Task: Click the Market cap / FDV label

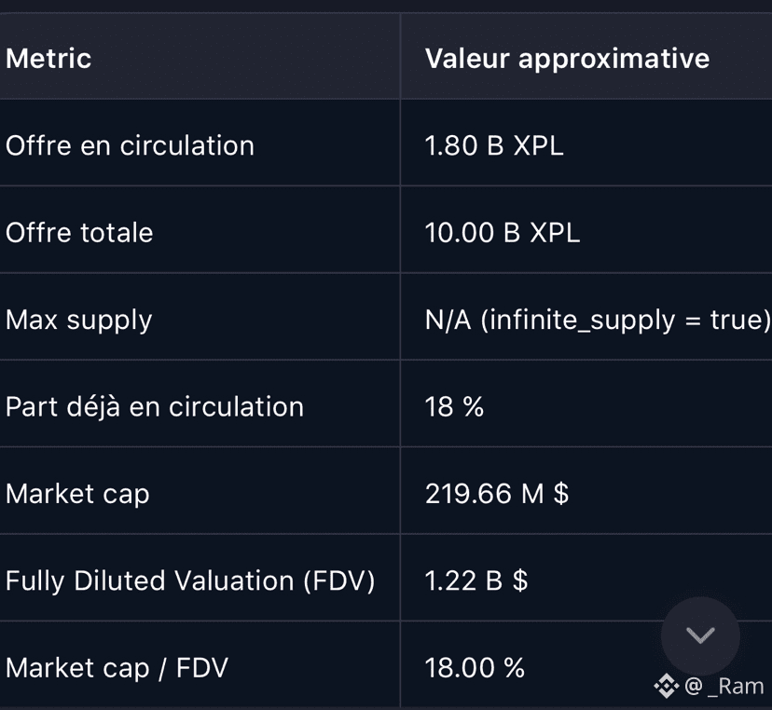Action: 117,667
